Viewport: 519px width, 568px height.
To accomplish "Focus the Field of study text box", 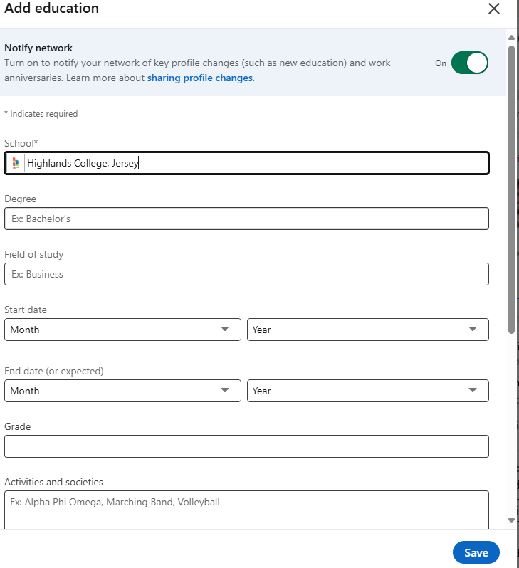I will coord(246,274).
